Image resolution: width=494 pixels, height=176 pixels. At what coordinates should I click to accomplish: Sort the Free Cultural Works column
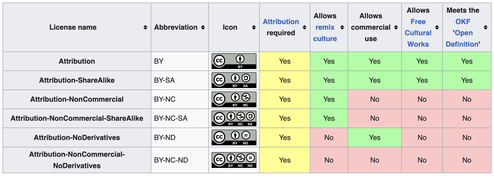[437, 27]
